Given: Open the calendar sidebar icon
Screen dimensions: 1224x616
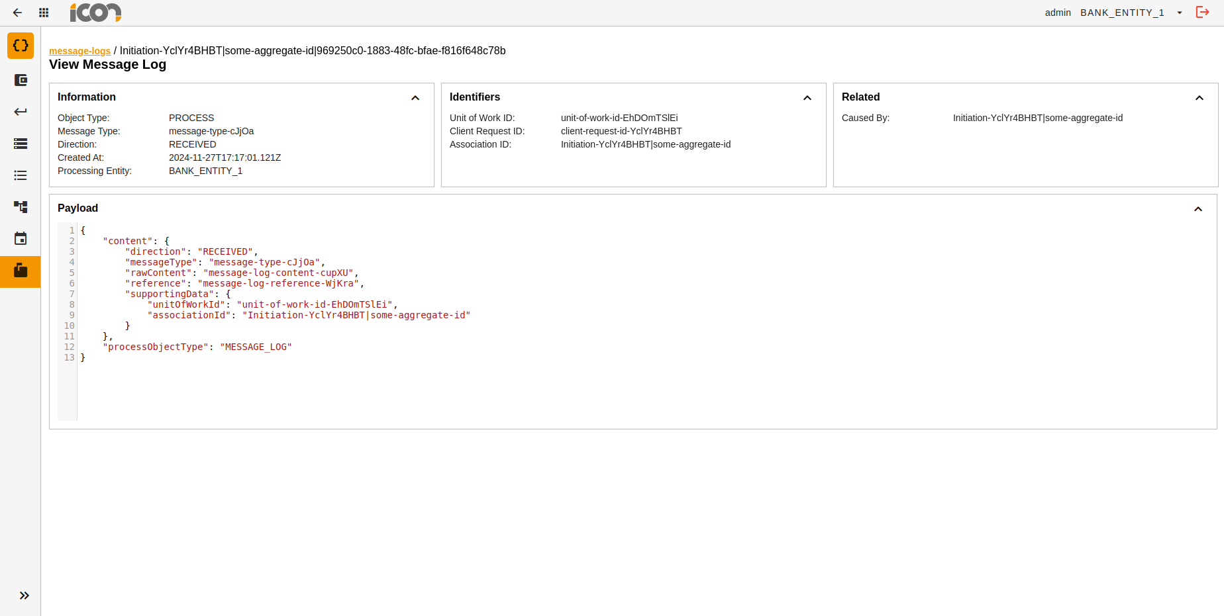Looking at the screenshot, I should (x=21, y=239).
